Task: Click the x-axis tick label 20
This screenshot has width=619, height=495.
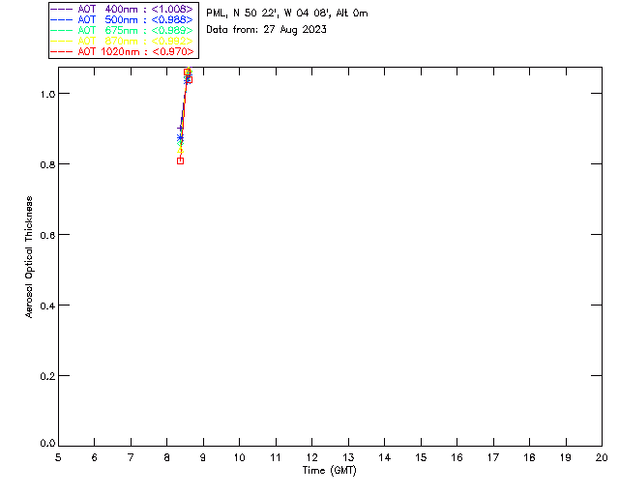Action: (602, 457)
